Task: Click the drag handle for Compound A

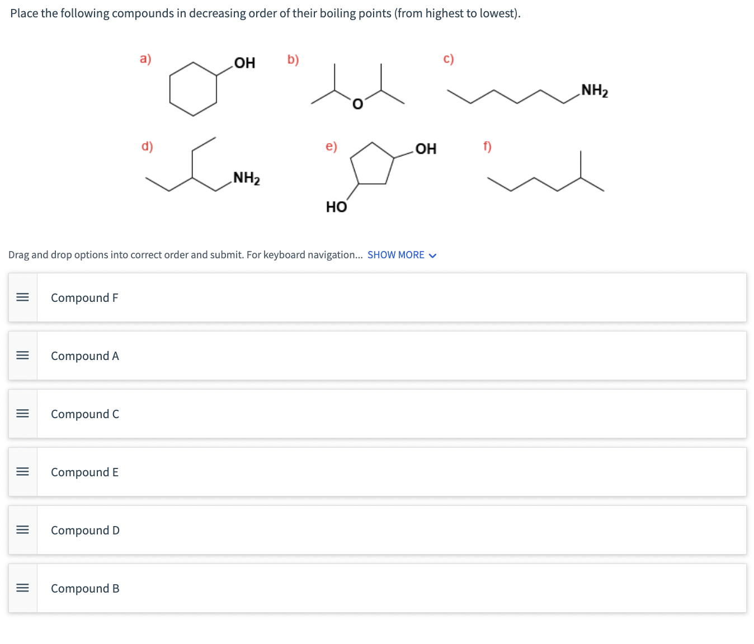Action: pos(22,355)
